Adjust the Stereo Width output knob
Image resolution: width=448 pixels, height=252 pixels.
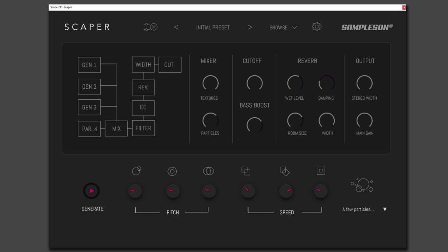point(364,83)
